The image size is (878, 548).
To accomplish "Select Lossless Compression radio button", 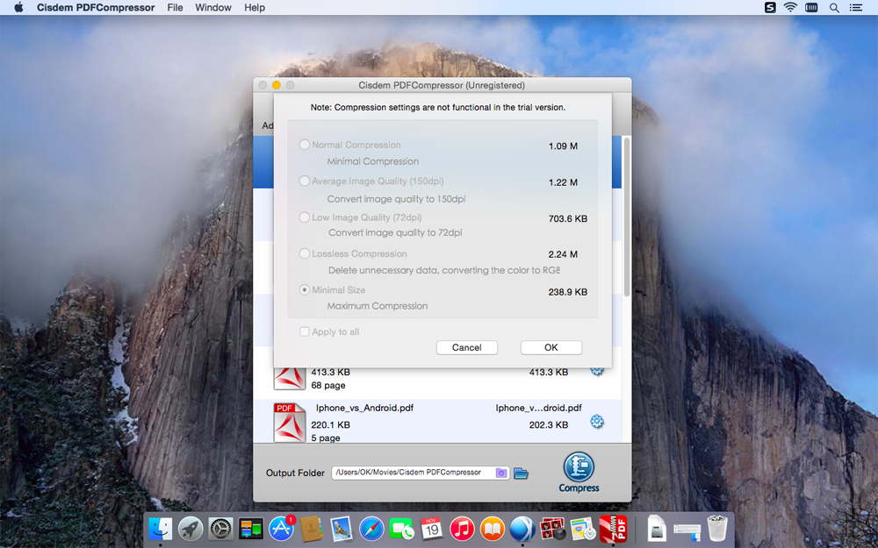I will (x=304, y=254).
